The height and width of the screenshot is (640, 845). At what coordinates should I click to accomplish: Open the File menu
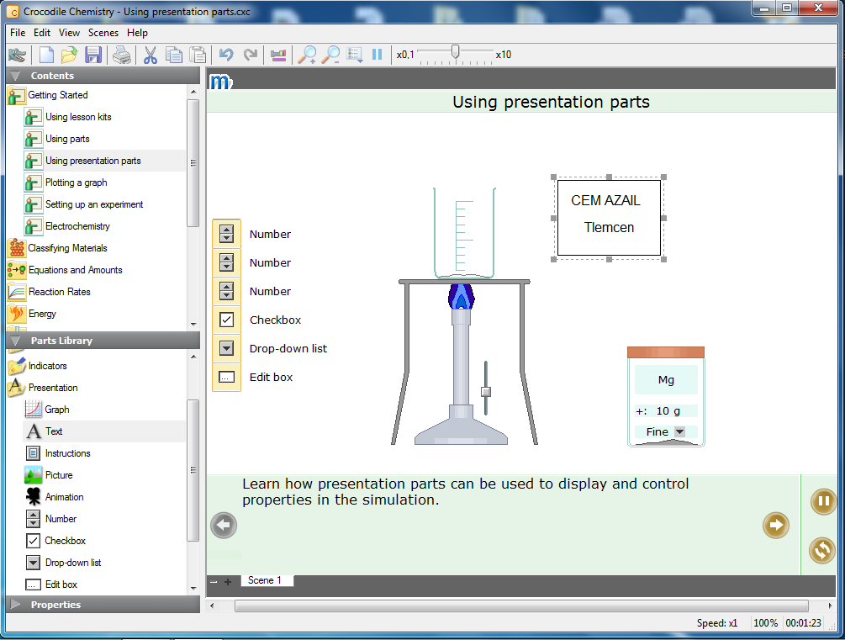point(18,32)
